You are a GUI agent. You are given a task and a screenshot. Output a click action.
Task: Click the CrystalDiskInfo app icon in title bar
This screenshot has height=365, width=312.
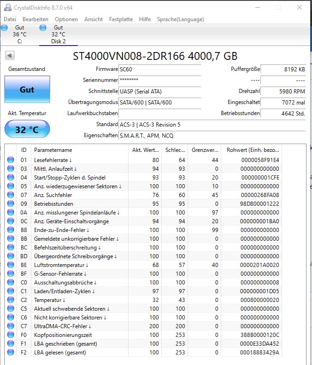tap(8, 8)
